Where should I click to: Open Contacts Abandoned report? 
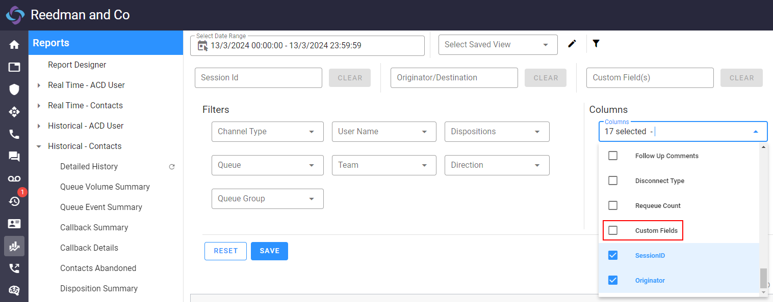(98, 268)
